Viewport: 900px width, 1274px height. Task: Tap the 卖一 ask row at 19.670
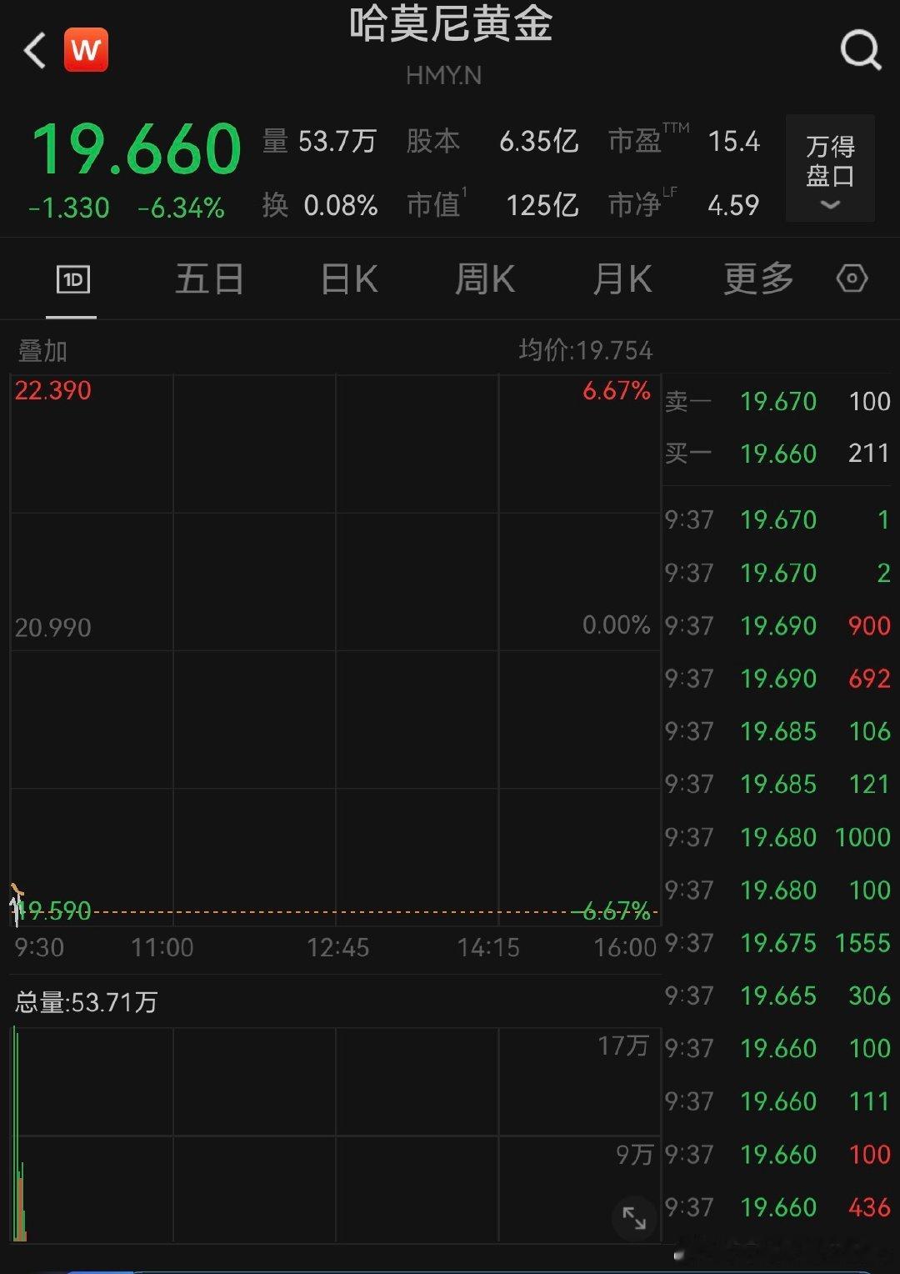777,401
